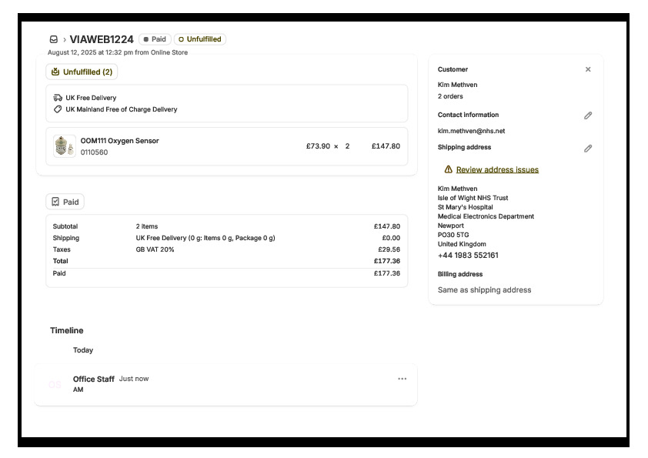The height and width of the screenshot is (458, 648).
Task: Click the Paid badge beside the order number
Action: pyautogui.click(x=155, y=39)
